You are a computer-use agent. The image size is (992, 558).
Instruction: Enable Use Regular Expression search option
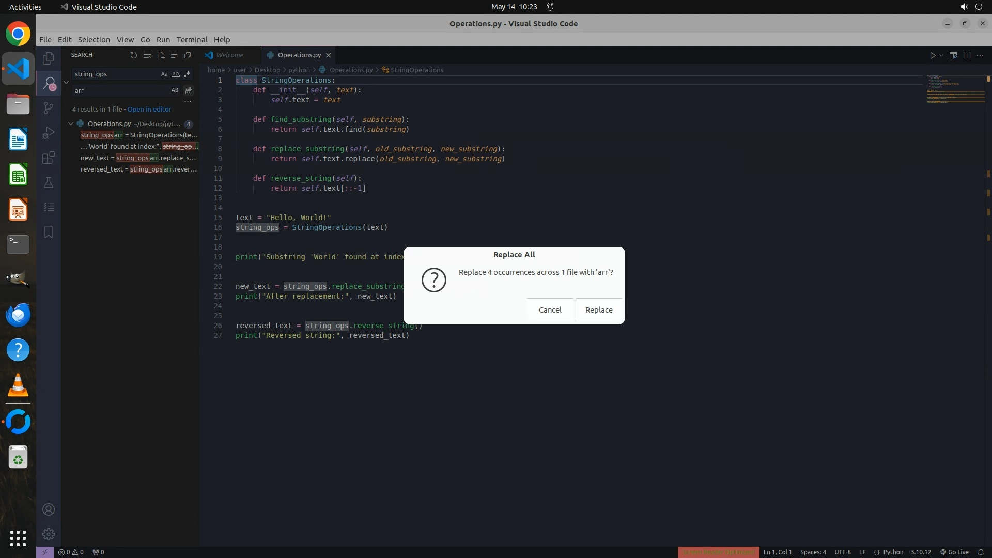[x=187, y=74]
